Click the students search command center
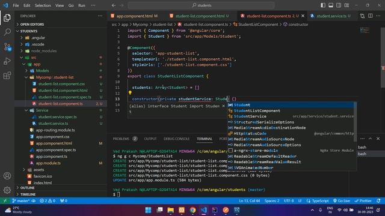Image resolution: width=385 pixels, height=216 pixels. [x=201, y=5]
